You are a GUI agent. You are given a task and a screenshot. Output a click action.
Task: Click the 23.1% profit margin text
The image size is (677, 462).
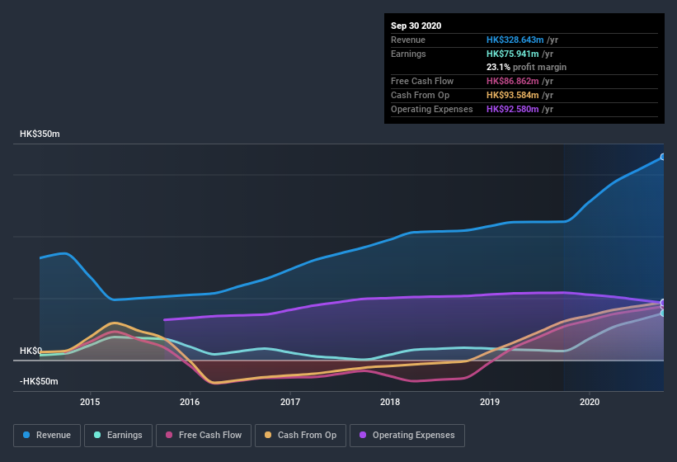click(x=526, y=67)
